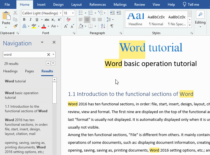Switch to the Layout tab

76,5
